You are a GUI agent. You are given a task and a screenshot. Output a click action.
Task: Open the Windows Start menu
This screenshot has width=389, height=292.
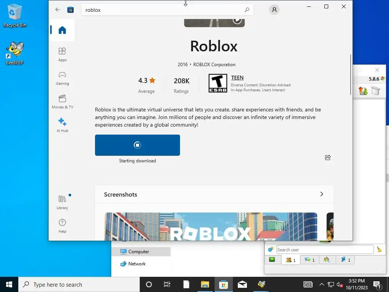pyautogui.click(x=9, y=284)
